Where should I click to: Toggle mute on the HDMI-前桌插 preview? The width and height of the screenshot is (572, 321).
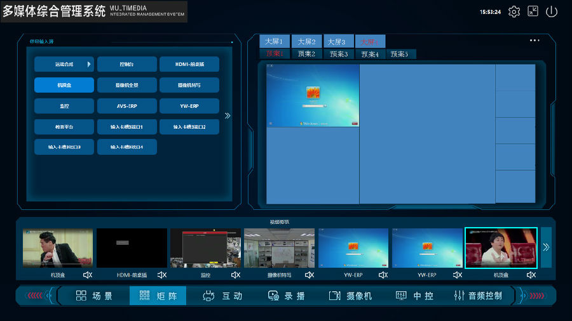click(x=162, y=275)
